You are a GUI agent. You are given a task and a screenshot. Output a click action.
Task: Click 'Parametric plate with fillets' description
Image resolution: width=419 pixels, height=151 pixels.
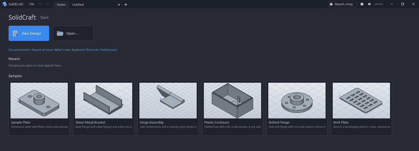click(x=39, y=127)
